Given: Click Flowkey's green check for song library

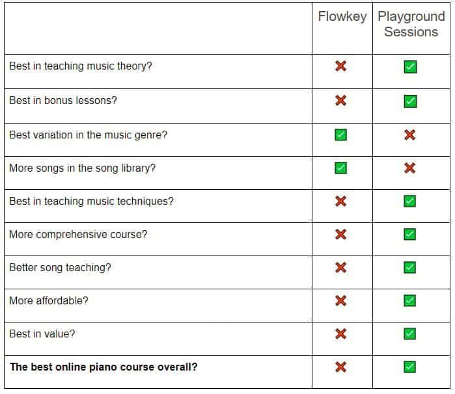Looking at the screenshot, I should (x=340, y=168).
